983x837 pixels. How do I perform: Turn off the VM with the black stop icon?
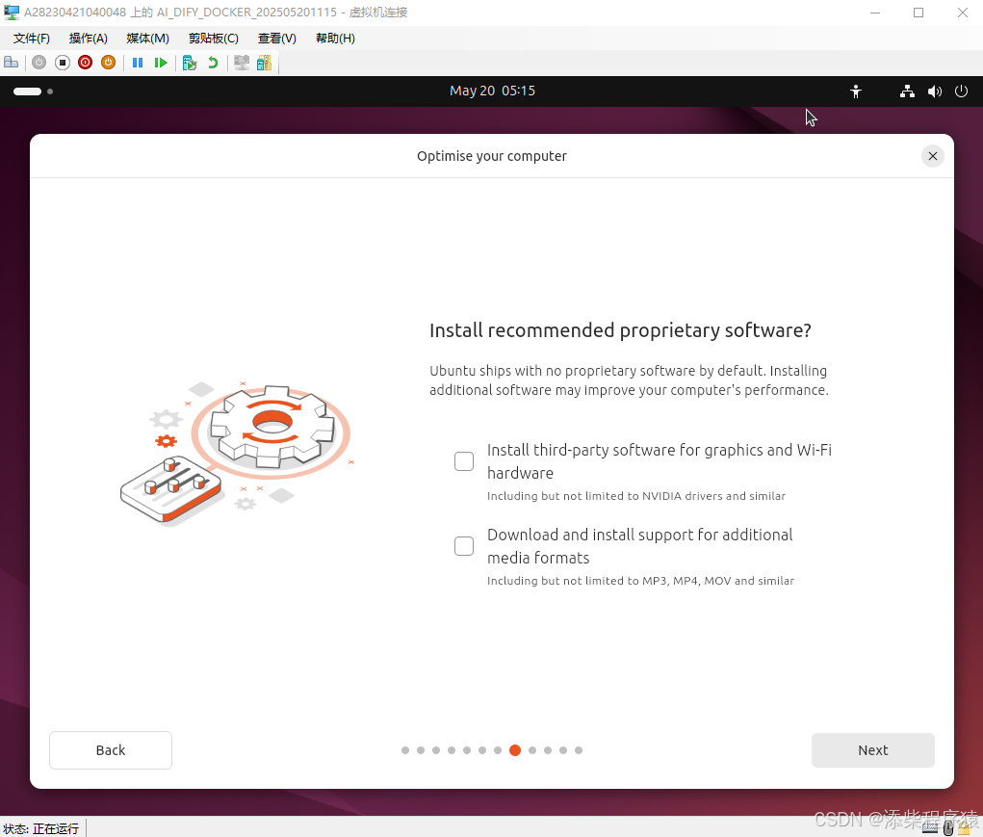[x=62, y=62]
